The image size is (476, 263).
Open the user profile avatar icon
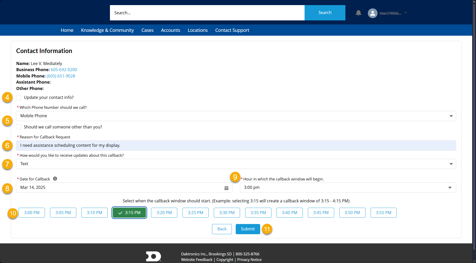tap(372, 13)
